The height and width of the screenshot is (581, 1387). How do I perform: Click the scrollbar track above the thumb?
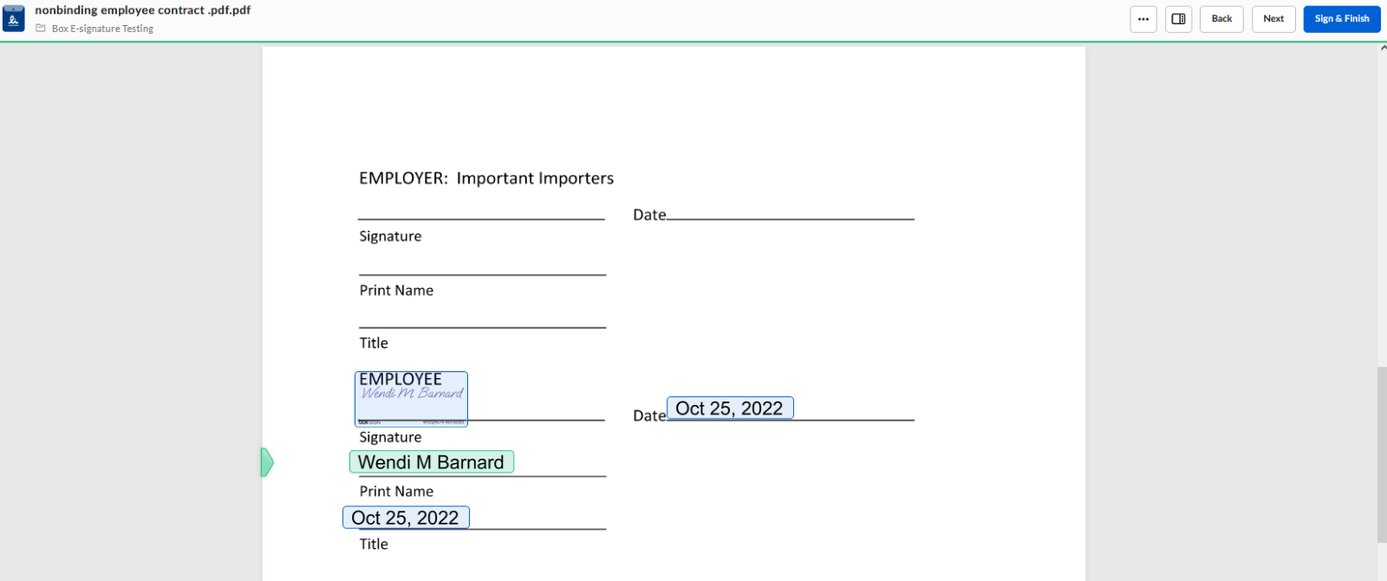coord(1382,208)
